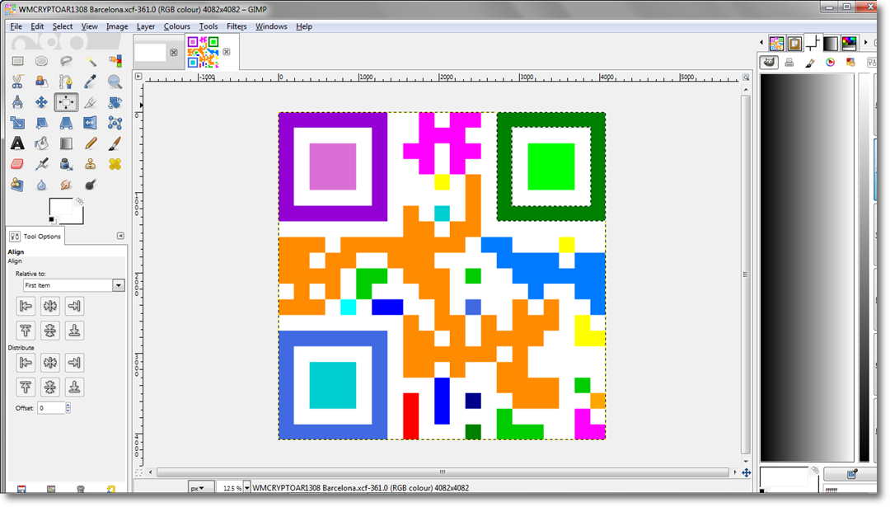Select the Bucket Fill tool
The image size is (890, 507).
click(41, 143)
